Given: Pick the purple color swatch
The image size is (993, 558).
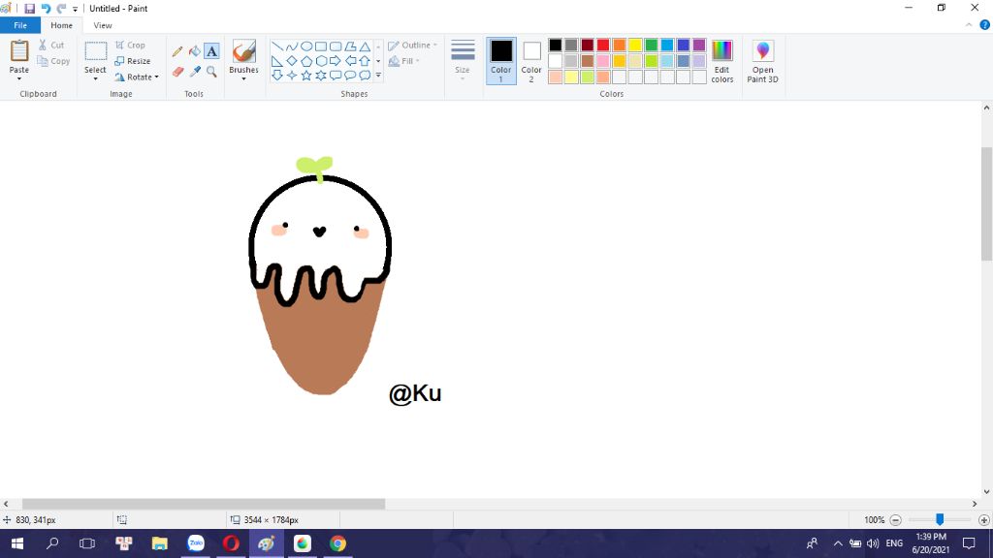Looking at the screenshot, I should click(699, 45).
